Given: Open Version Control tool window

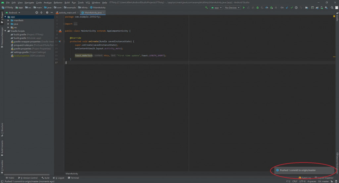Looking at the screenshot, I should pos(28,178).
